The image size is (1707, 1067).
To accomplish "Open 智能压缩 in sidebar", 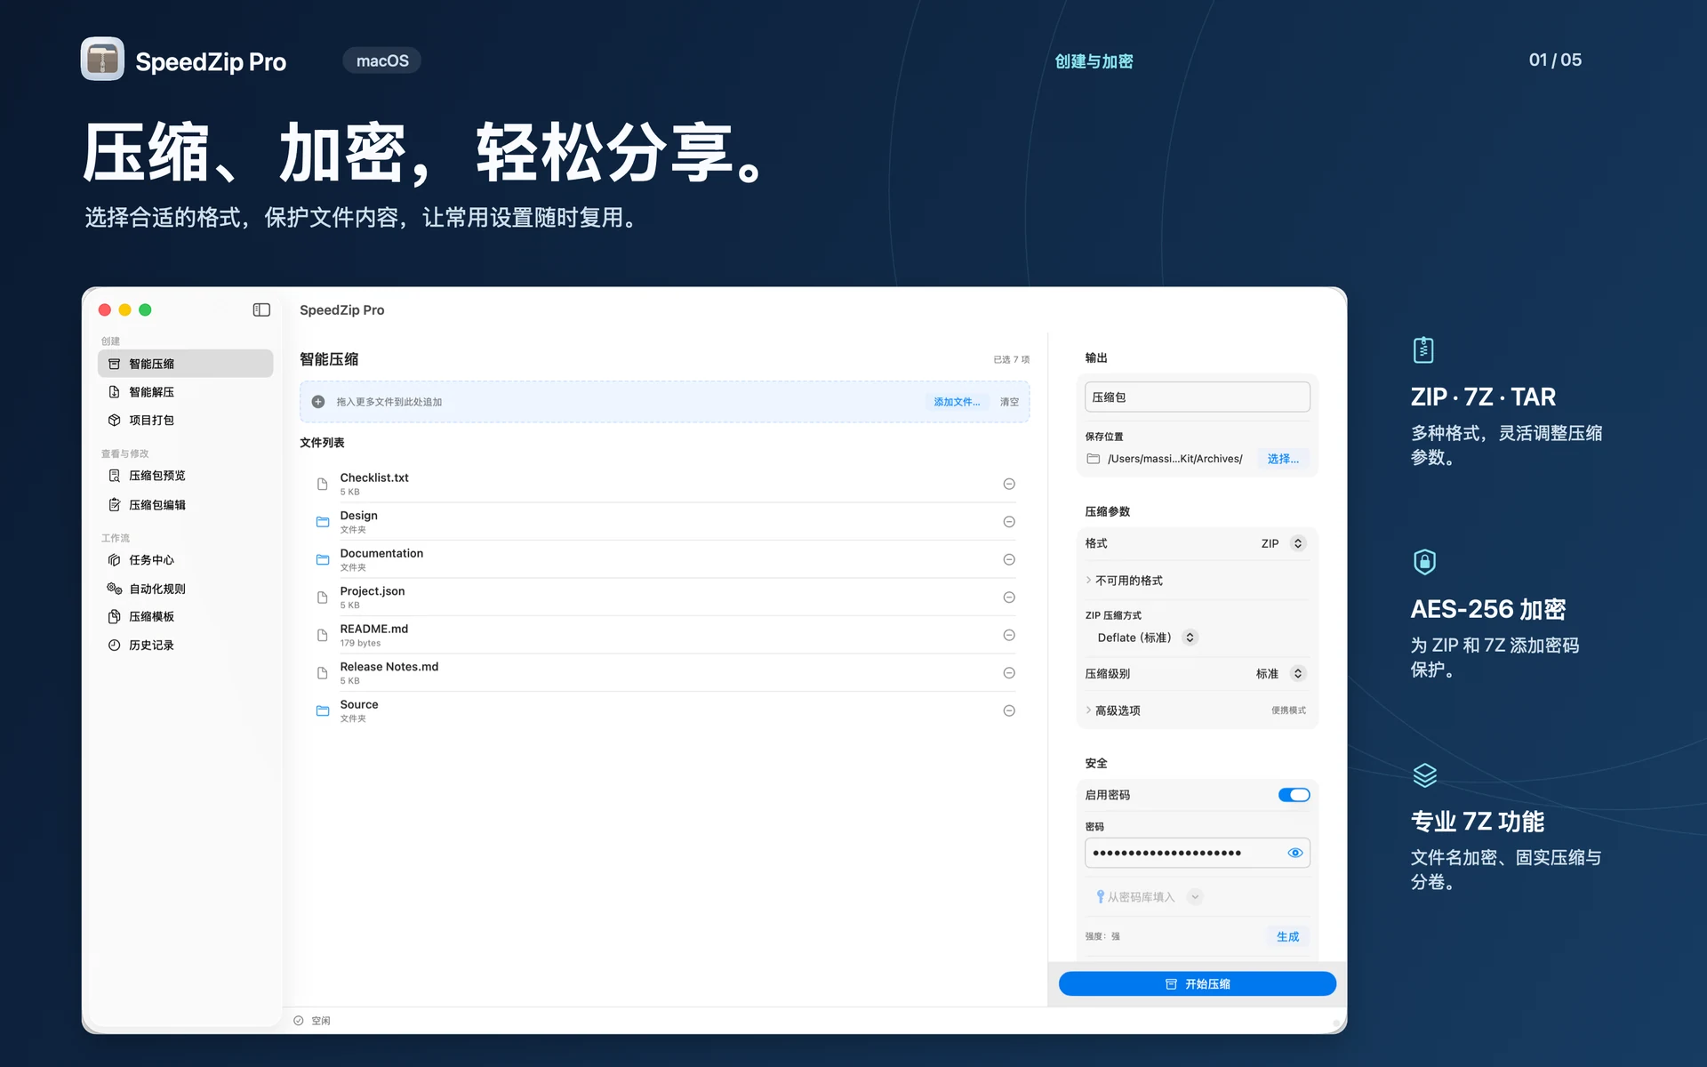I will pos(185,364).
